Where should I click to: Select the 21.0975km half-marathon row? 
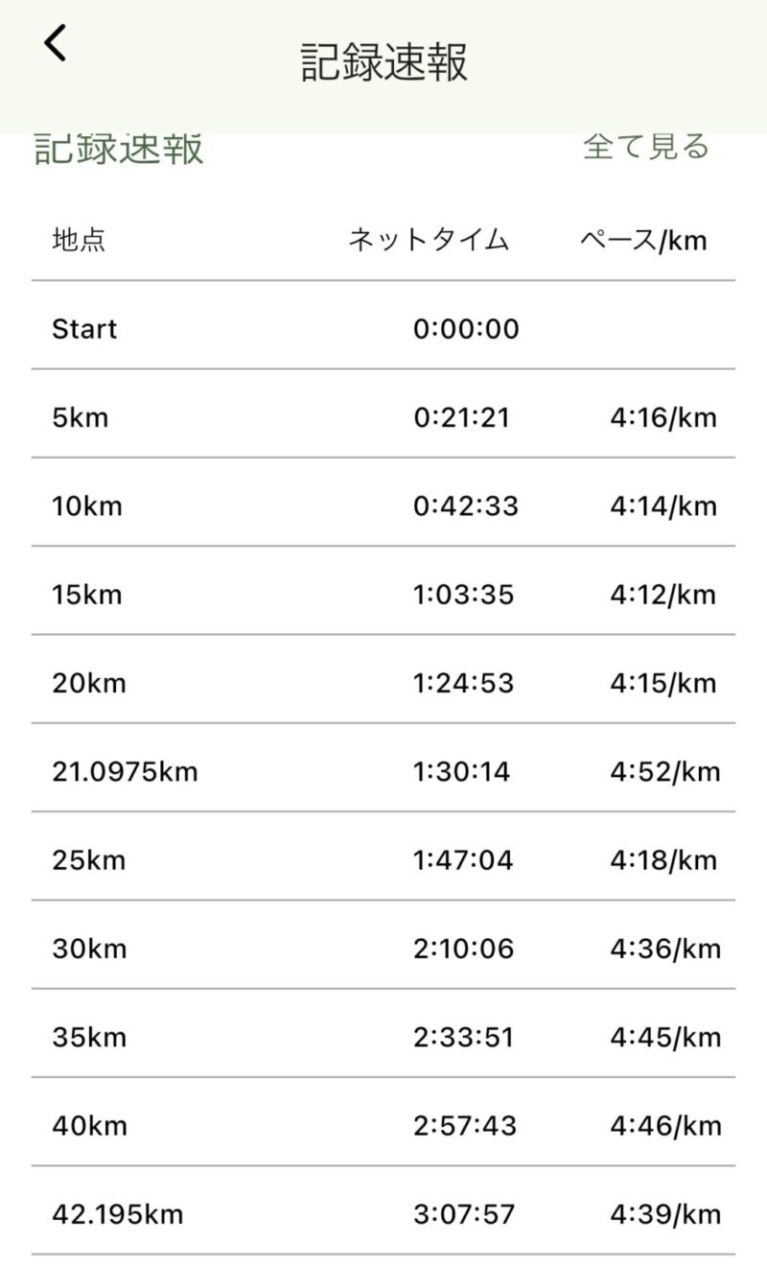point(383,771)
